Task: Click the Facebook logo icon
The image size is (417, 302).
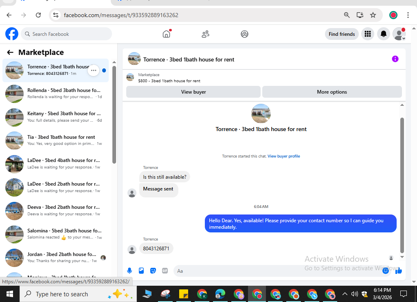Action: 12,34
